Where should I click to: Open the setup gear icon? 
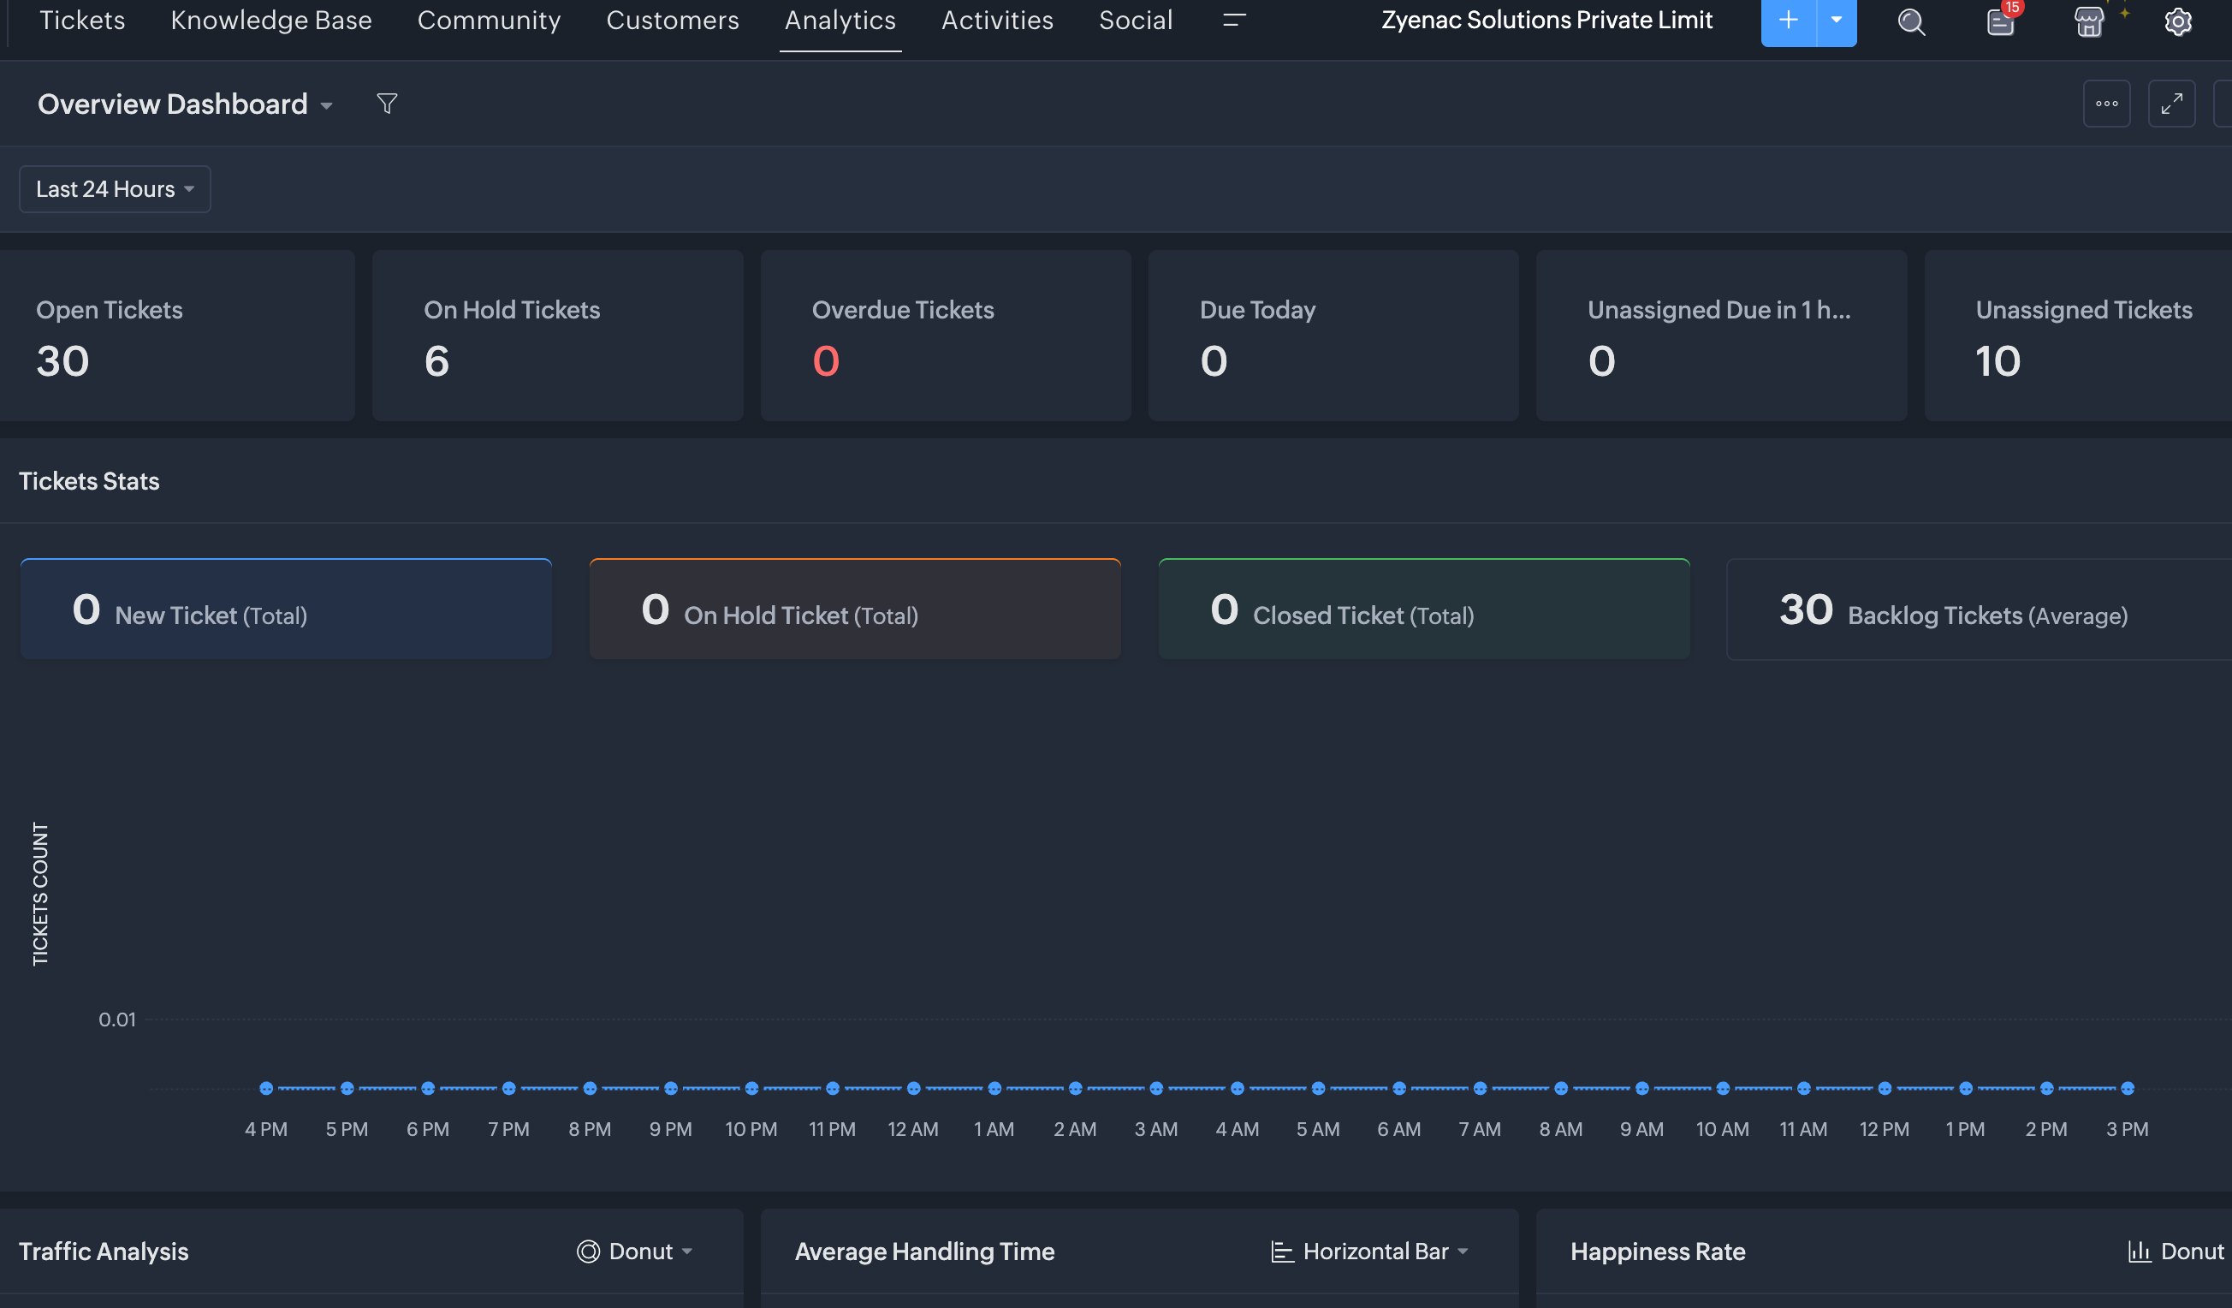coord(2178,21)
